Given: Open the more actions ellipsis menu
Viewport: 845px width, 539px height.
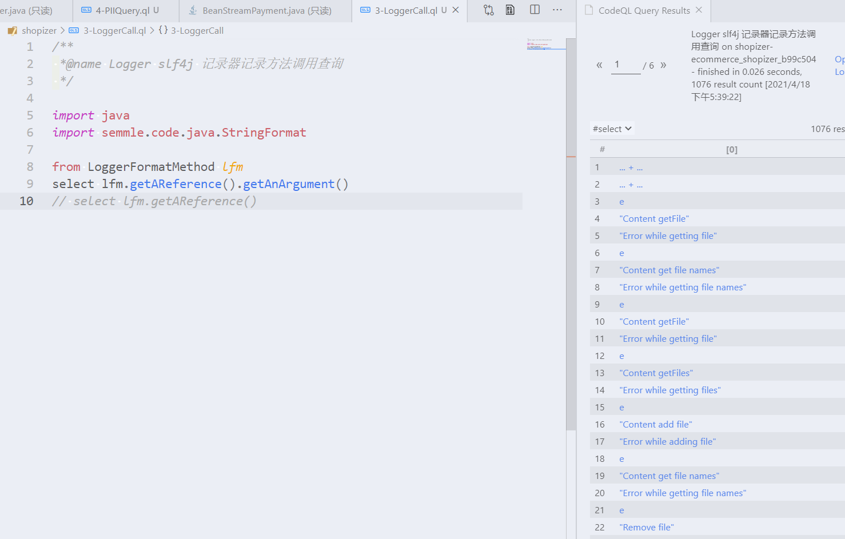Looking at the screenshot, I should [557, 10].
